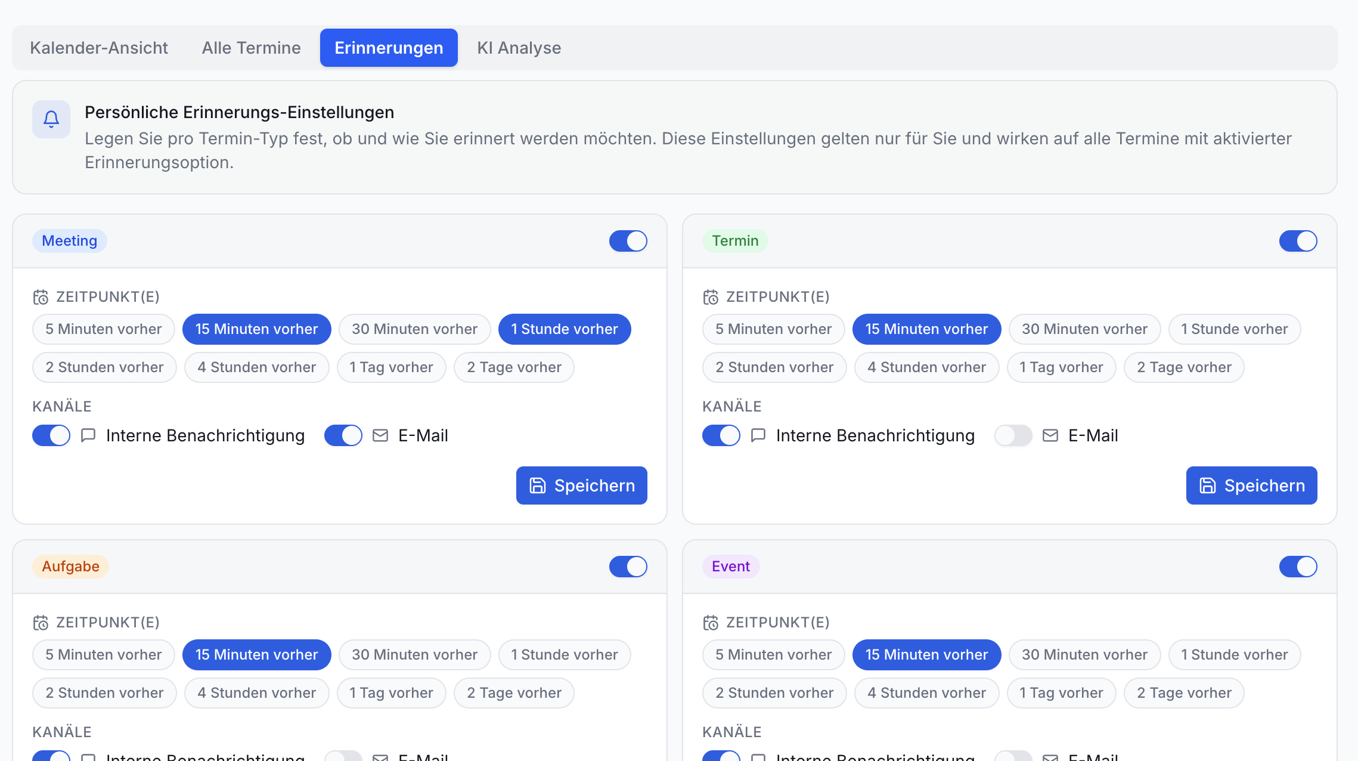Pick 2 Stunden vorher in Event card
This screenshot has width=1358, height=761.
coord(774,693)
